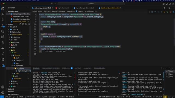Screen dimensions: 175x98
Task: Open Customize Layout control
Action: point(173,4)
